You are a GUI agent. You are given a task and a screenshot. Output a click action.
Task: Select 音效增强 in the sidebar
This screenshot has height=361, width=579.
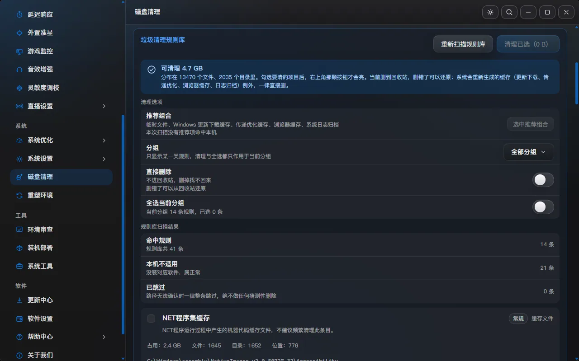pyautogui.click(x=62, y=70)
